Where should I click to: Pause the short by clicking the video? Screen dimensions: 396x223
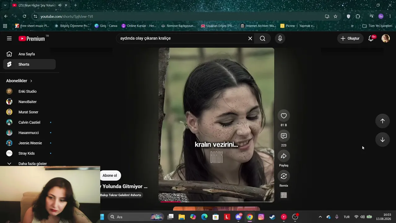[x=216, y=125]
